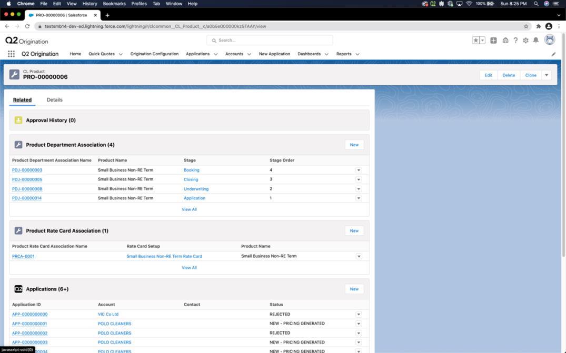
Task: Open Chrome profile account icon
Action: coord(549,26)
